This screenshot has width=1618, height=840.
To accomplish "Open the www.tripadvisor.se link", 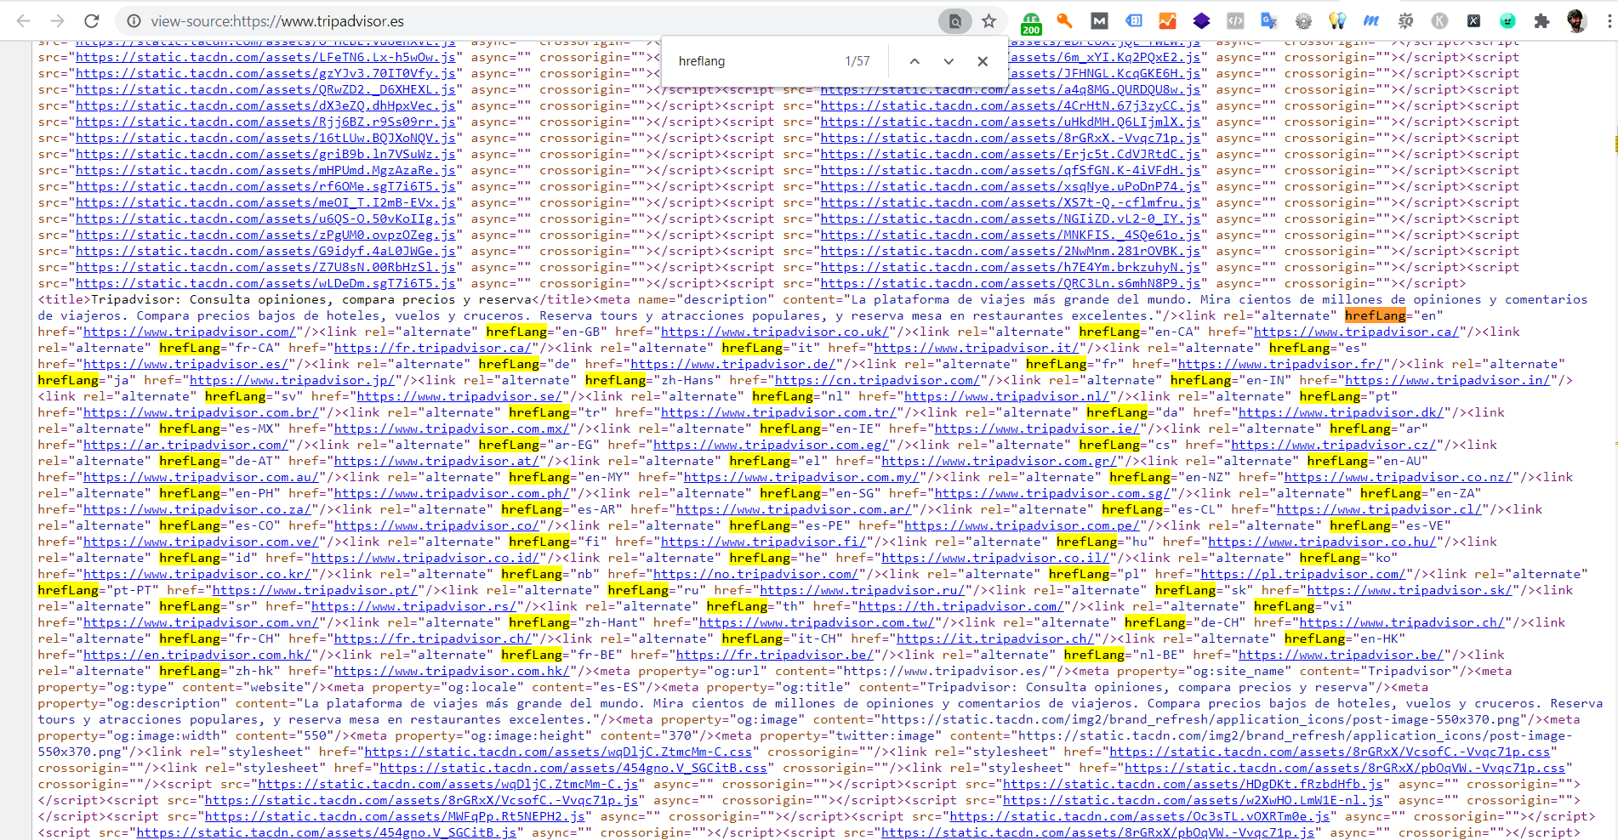I will pos(459,396).
